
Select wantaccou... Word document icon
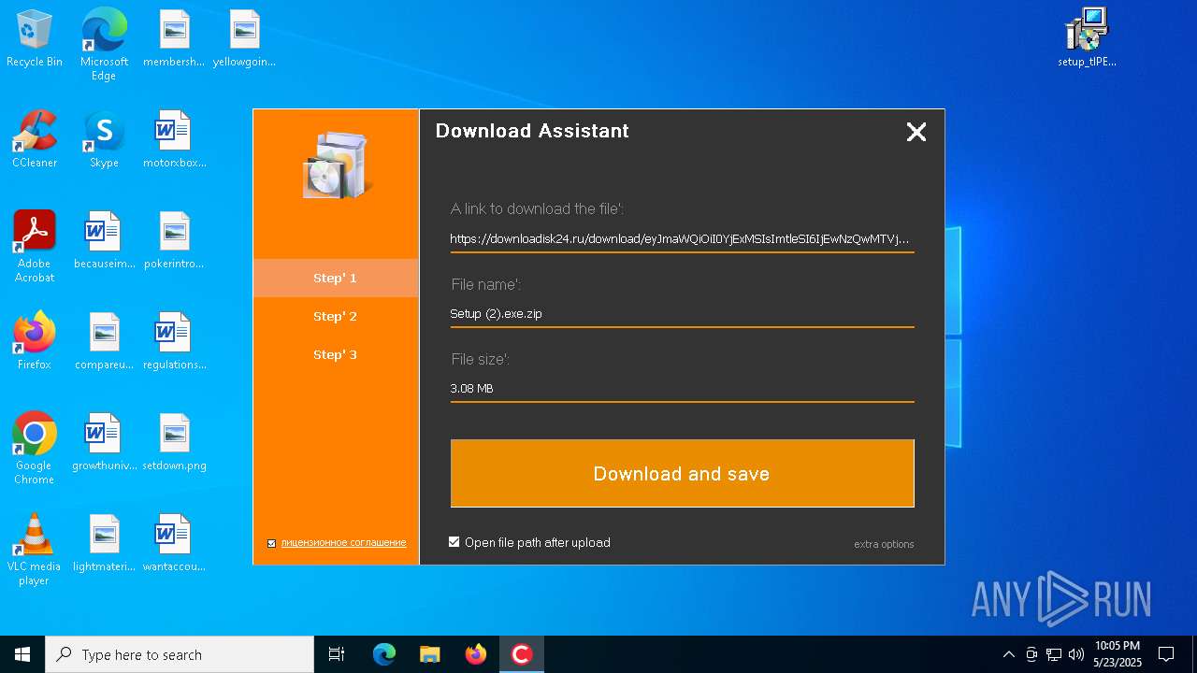pos(174,543)
